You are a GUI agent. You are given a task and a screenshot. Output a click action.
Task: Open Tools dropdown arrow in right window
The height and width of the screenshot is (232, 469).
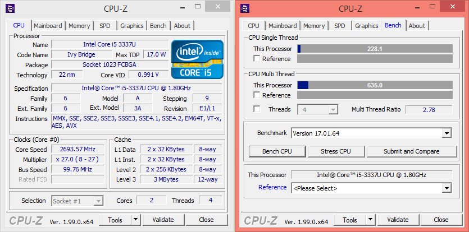click(x=371, y=220)
